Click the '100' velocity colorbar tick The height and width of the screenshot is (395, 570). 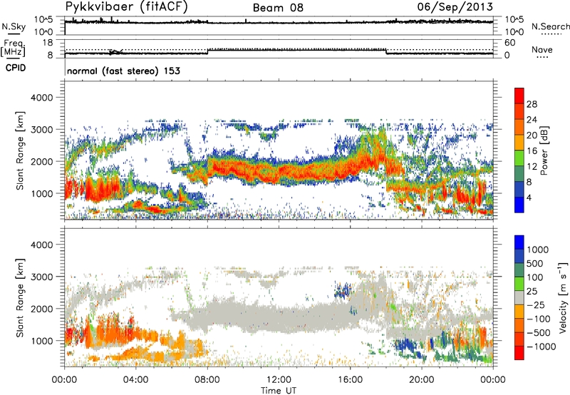pos(535,277)
